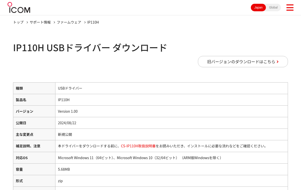Select the USBドライバー value cell
Screen dimensions: 301x190
pyautogui.click(x=172, y=88)
